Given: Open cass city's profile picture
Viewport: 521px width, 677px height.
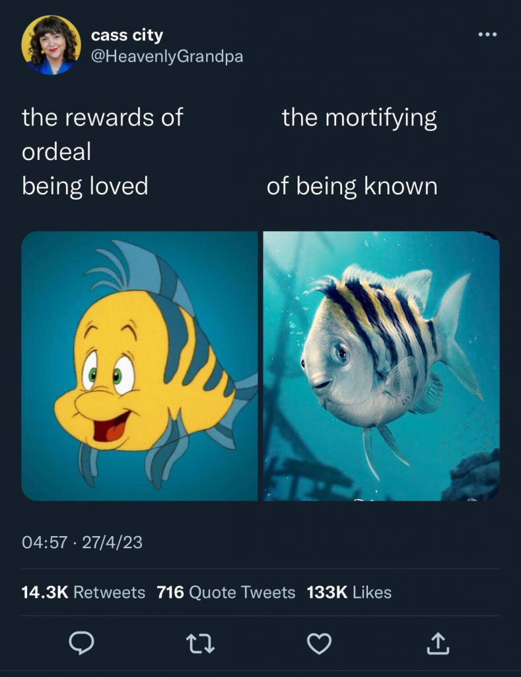Looking at the screenshot, I should [51, 45].
